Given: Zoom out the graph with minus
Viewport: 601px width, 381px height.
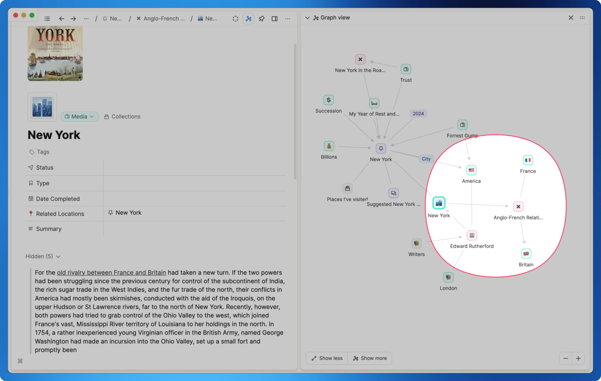Looking at the screenshot, I should 566,358.
